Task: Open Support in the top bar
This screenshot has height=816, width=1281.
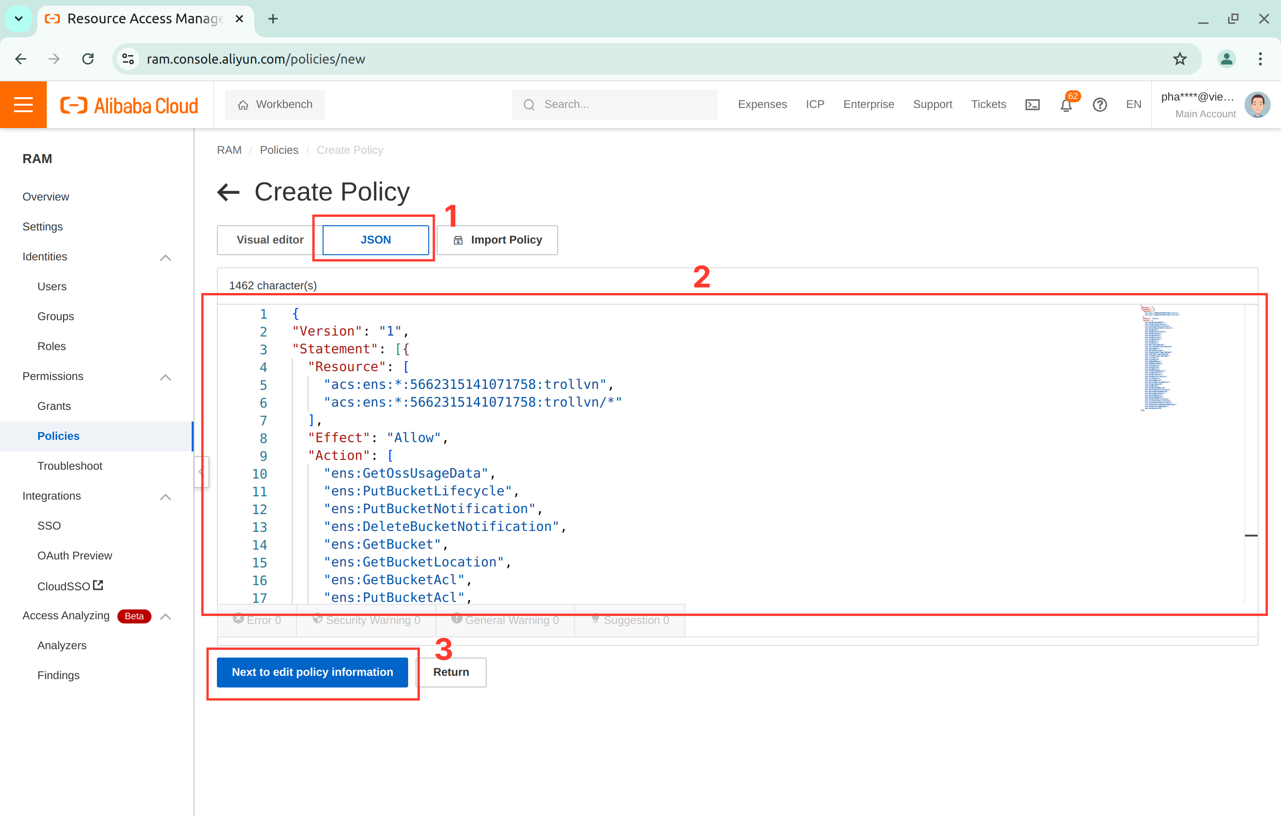Action: click(x=932, y=104)
